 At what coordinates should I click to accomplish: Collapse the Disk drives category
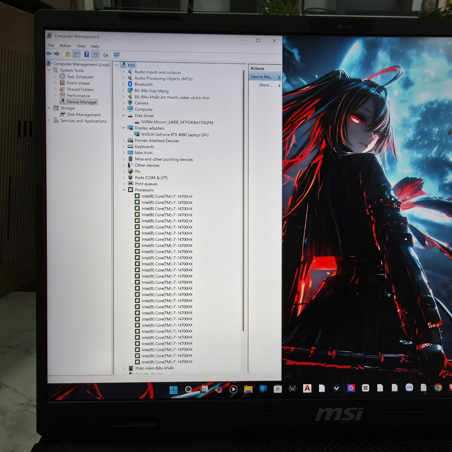point(124,115)
